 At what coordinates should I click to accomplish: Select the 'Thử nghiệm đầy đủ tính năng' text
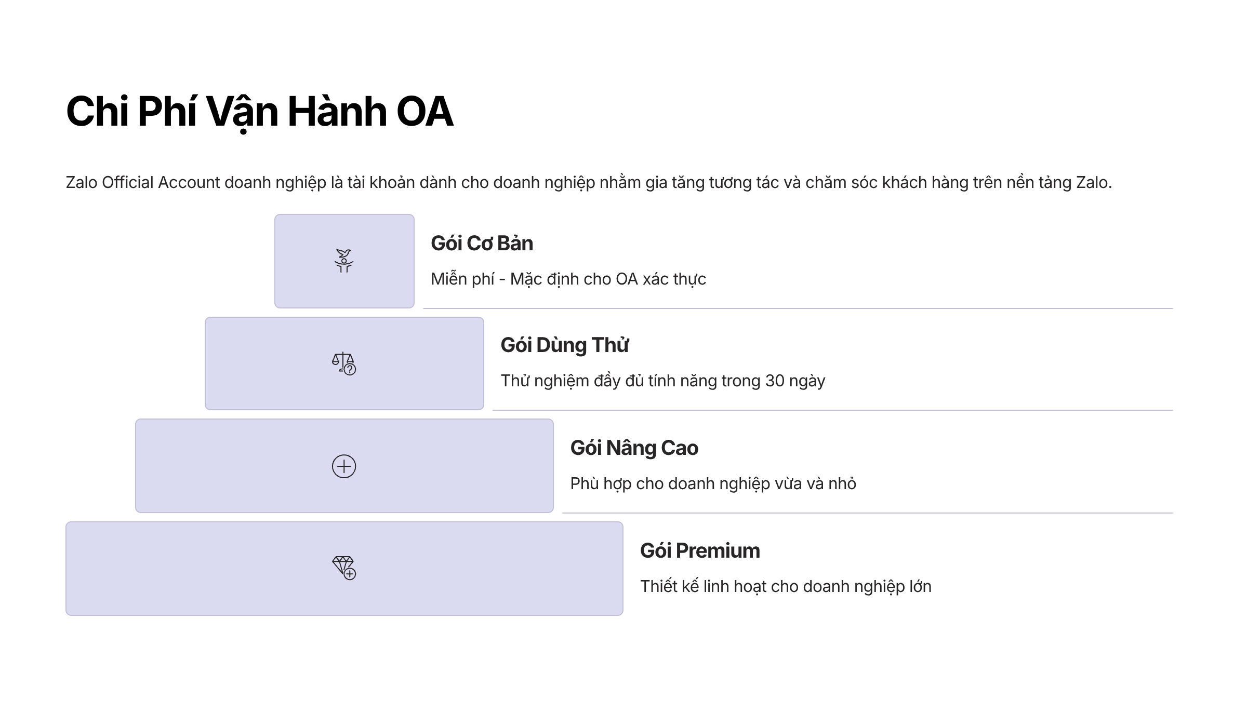tap(662, 381)
